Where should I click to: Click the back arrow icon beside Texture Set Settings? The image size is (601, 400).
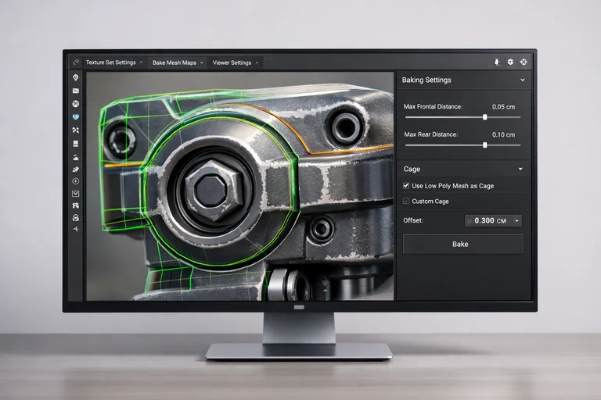point(76,62)
